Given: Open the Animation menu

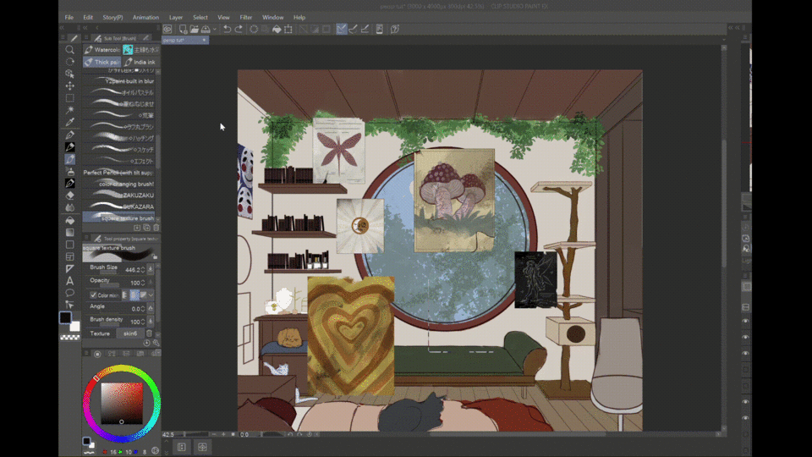Looking at the screenshot, I should (x=145, y=17).
